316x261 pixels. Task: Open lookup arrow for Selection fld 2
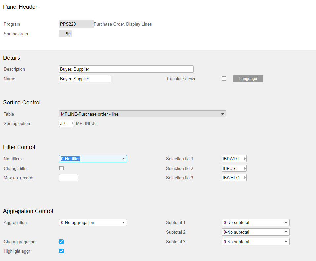point(245,169)
